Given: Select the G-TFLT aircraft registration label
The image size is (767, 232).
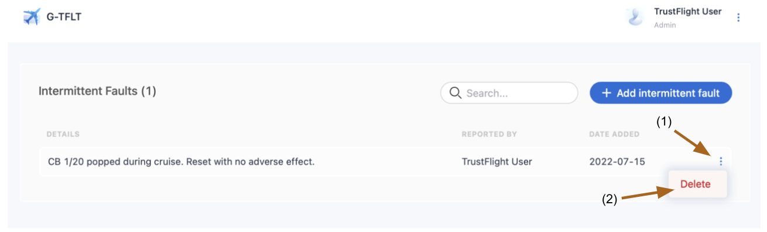Looking at the screenshot, I should (64, 17).
